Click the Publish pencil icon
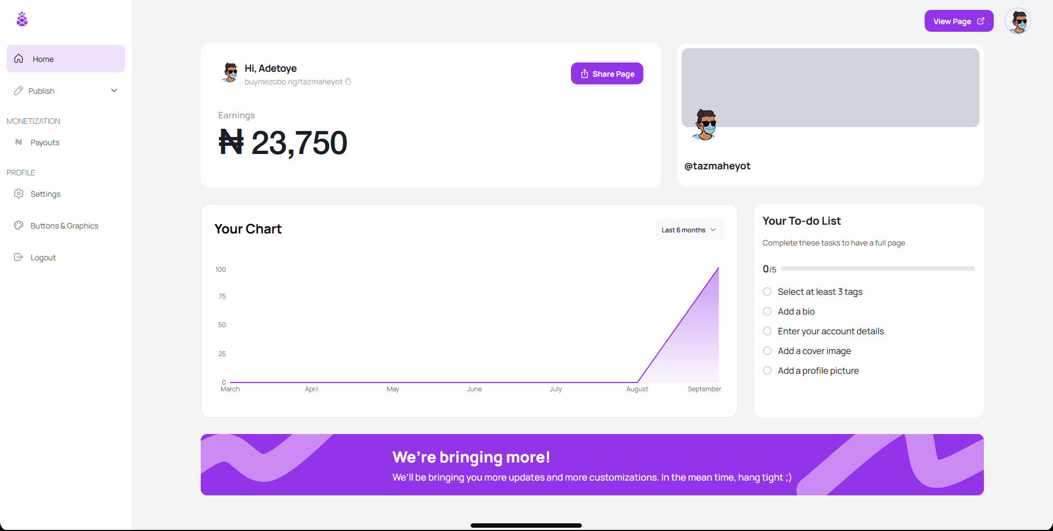 click(19, 90)
